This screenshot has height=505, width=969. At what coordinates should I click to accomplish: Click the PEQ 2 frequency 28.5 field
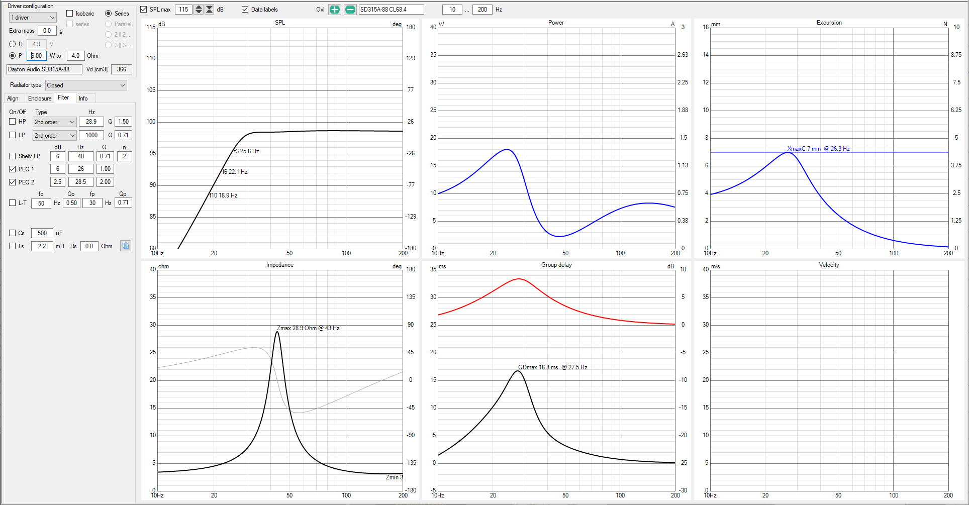81,182
